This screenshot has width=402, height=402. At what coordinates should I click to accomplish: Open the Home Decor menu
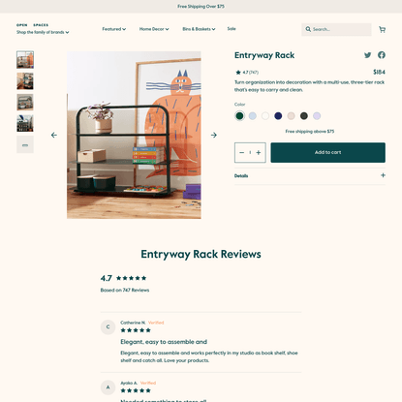point(154,29)
